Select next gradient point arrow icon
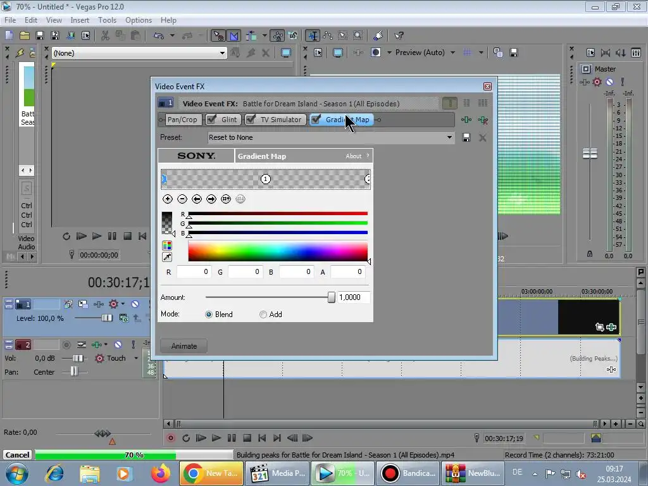Image resolution: width=648 pixels, height=486 pixels. tap(211, 199)
